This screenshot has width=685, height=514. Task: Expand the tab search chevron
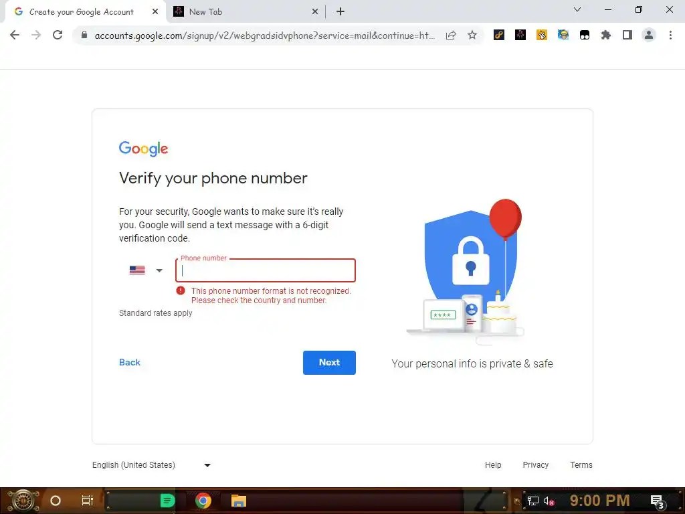click(577, 9)
